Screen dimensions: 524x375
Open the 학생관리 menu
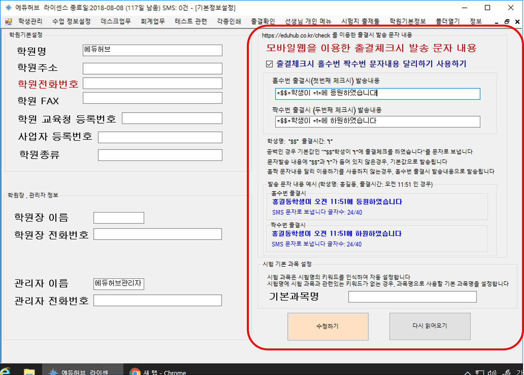30,21
